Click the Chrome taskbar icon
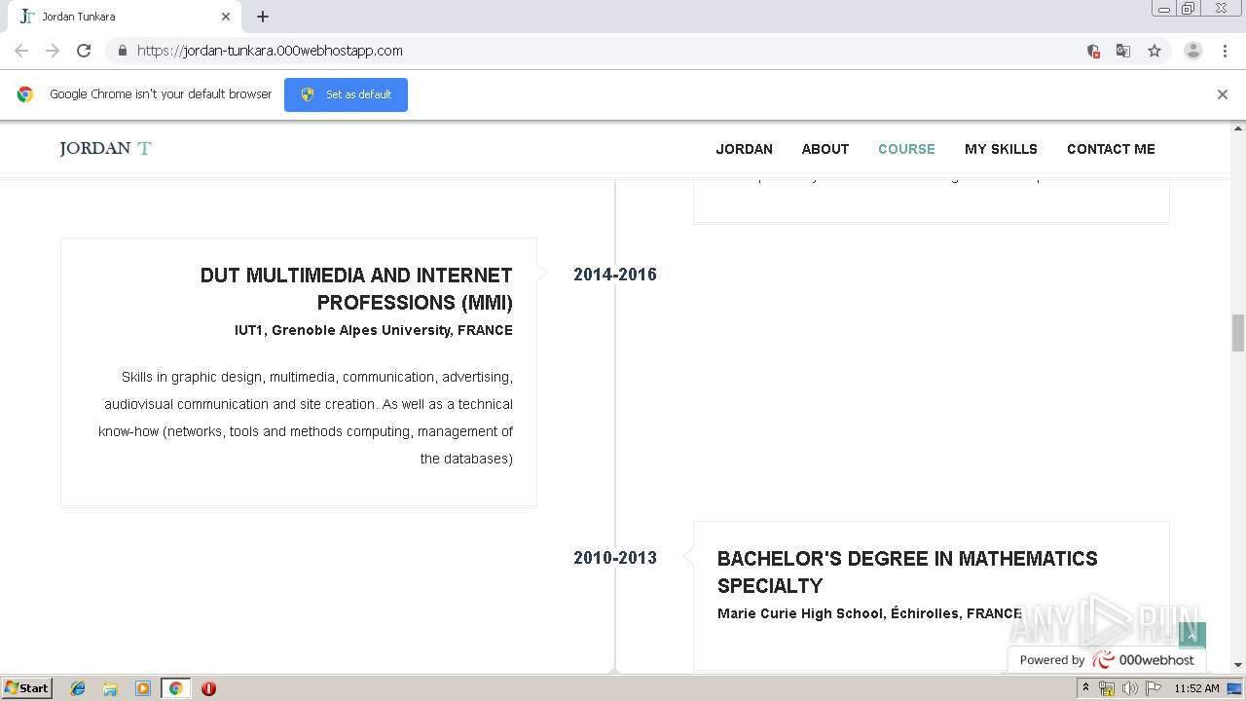1246x701 pixels. coord(175,688)
